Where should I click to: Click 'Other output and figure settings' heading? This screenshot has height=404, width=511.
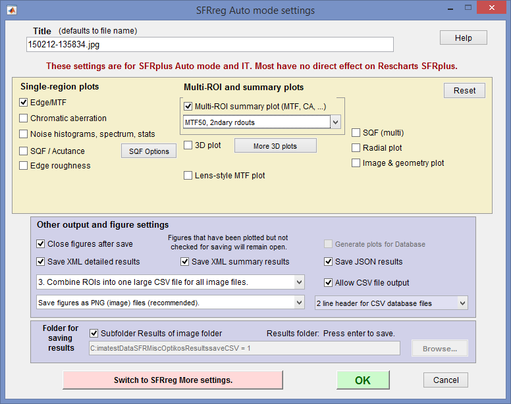pos(103,224)
